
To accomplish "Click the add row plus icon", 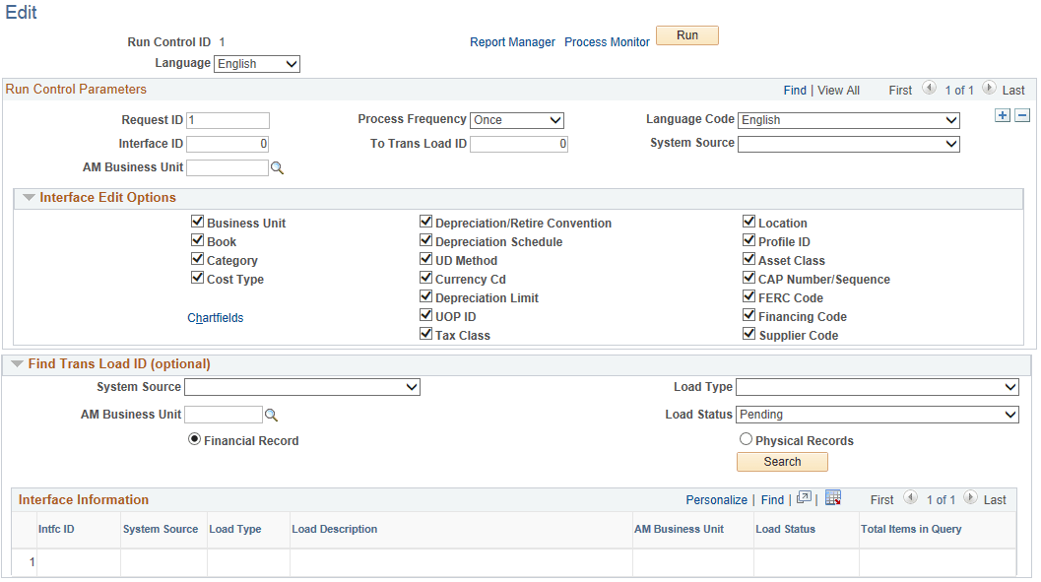I will click(1003, 115).
